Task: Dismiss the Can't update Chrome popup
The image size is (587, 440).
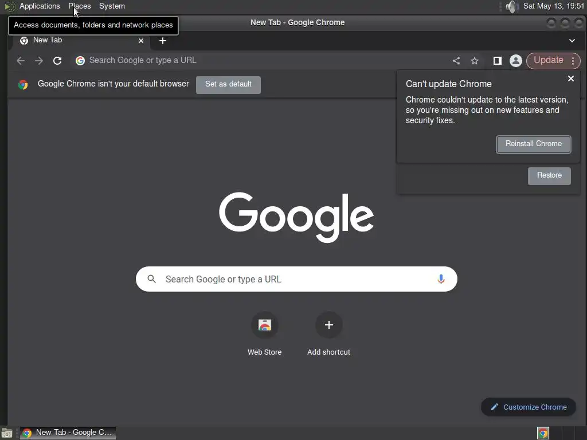Action: pos(570,78)
